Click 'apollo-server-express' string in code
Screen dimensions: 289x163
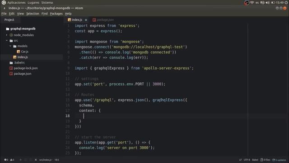(x=167, y=68)
